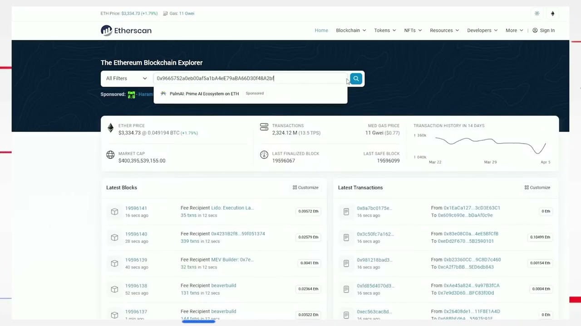Image resolution: width=581 pixels, height=326 pixels.
Task: Click the block cube icon for 19596139
Action: click(x=114, y=263)
